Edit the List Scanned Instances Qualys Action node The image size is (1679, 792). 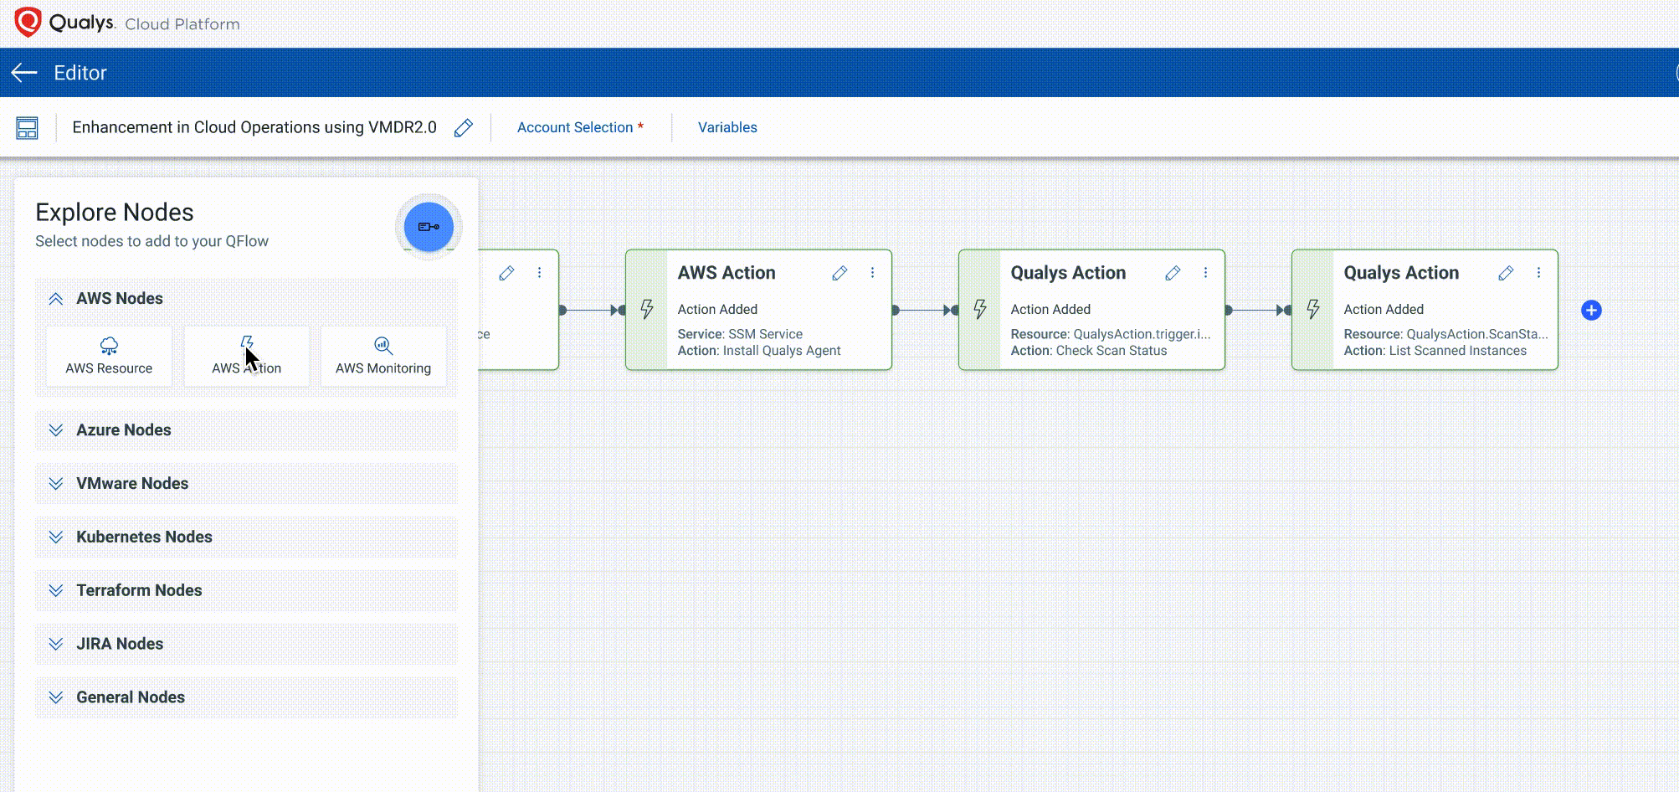(x=1506, y=273)
